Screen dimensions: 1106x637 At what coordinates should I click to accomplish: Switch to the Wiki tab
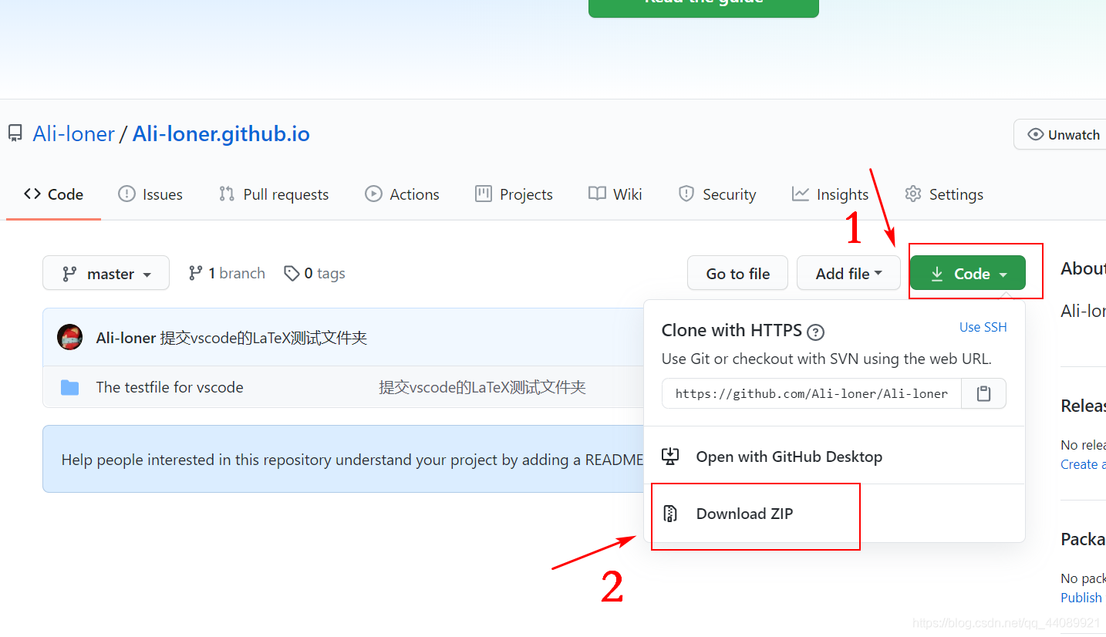[615, 194]
